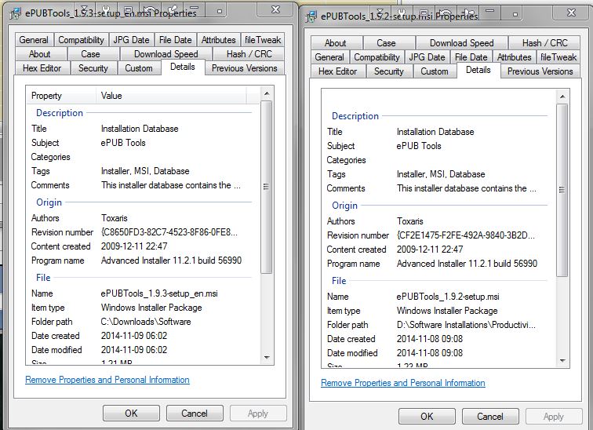Cancel the ePUBTools_1.9.2 properties dialog

tap(490, 416)
